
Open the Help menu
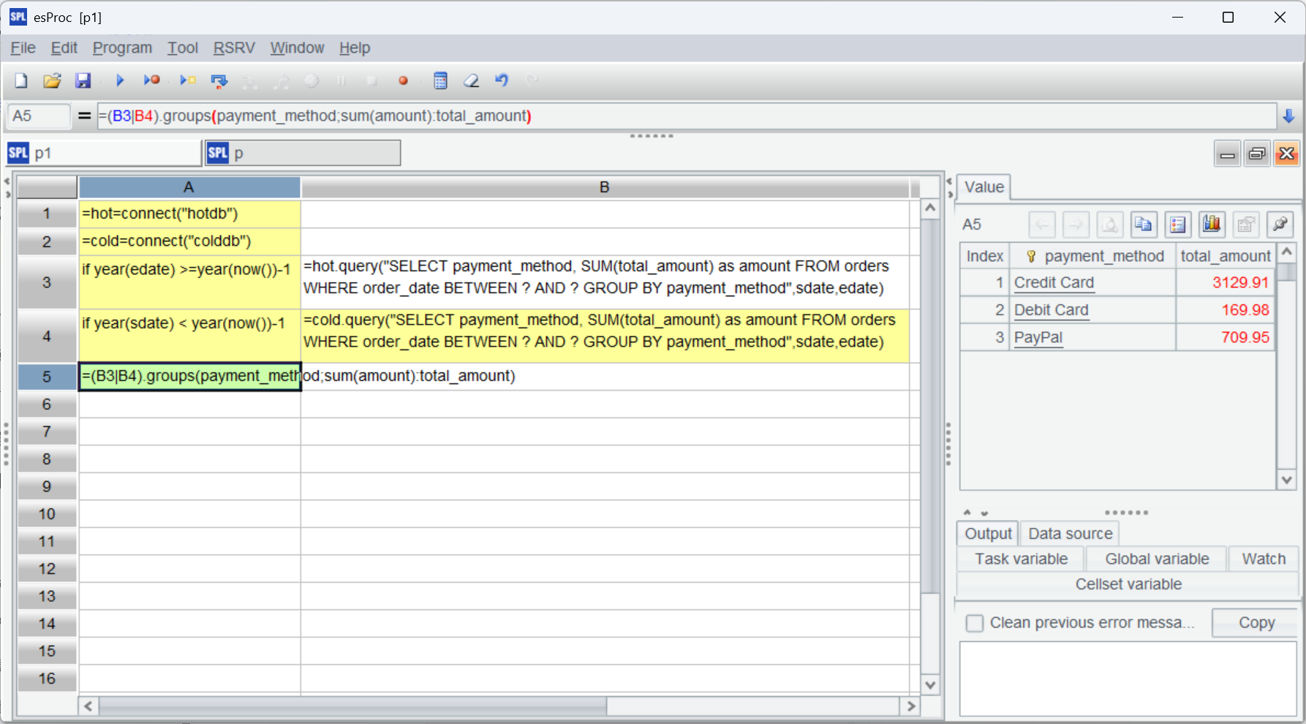(355, 48)
